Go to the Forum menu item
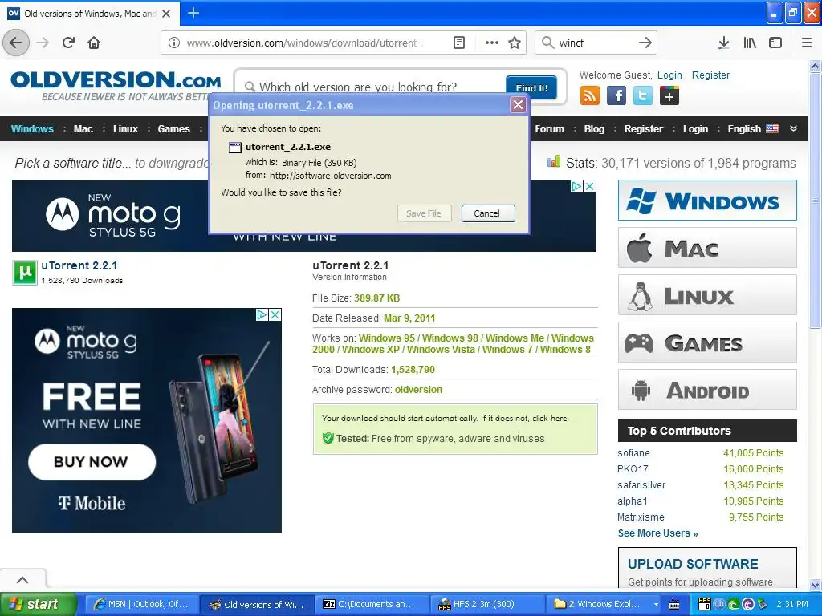 coord(549,129)
